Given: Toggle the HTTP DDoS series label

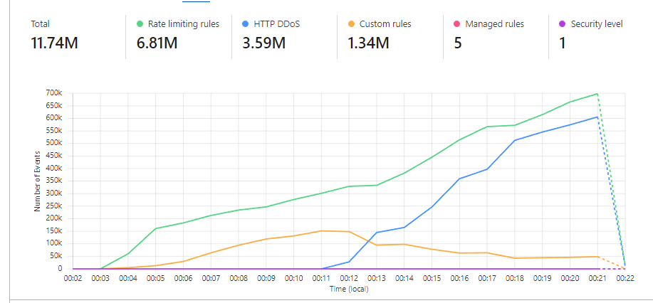Looking at the screenshot, I should [x=278, y=24].
